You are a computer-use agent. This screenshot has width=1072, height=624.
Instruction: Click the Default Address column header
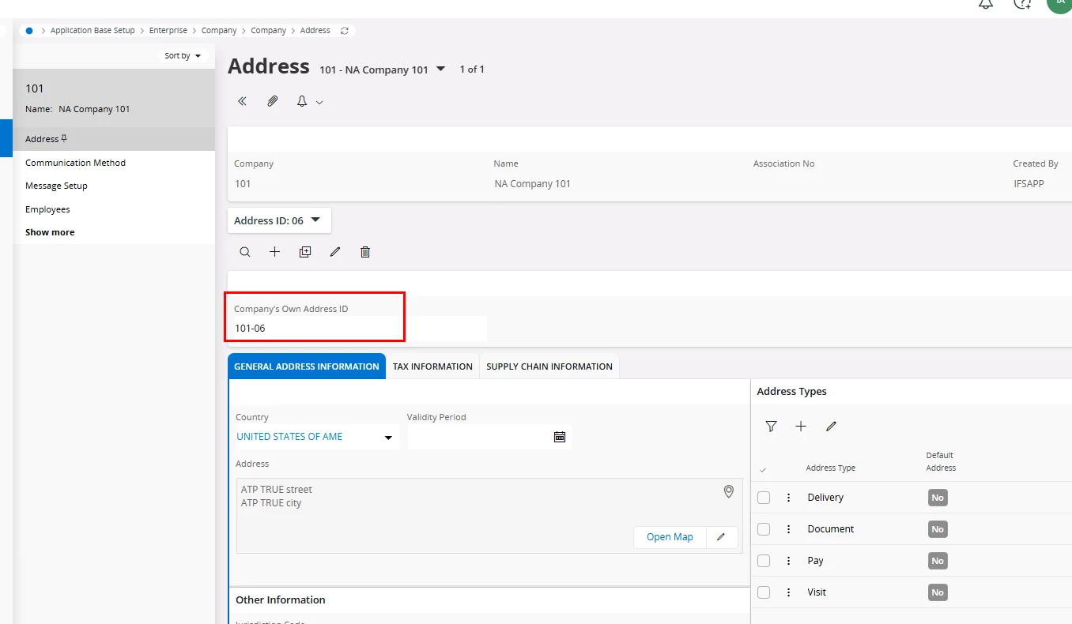pyautogui.click(x=941, y=462)
